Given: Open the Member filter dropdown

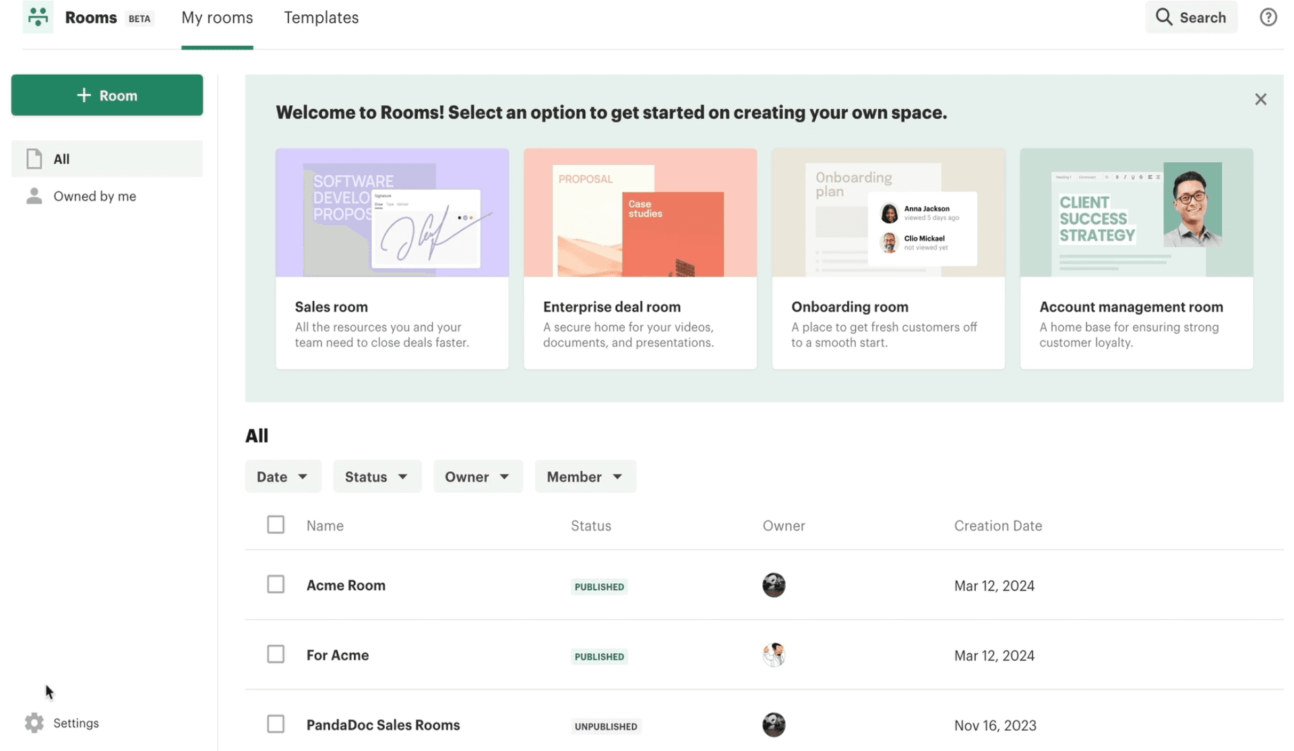Looking at the screenshot, I should tap(584, 477).
